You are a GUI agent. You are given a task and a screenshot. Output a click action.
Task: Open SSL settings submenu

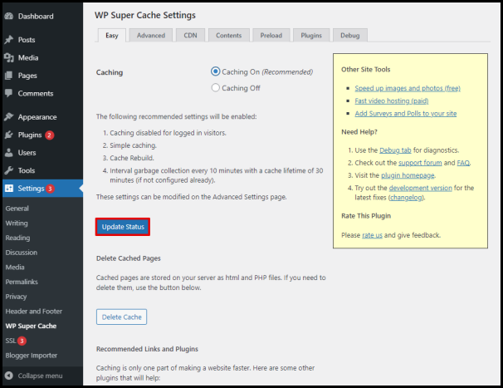pyautogui.click(x=11, y=341)
